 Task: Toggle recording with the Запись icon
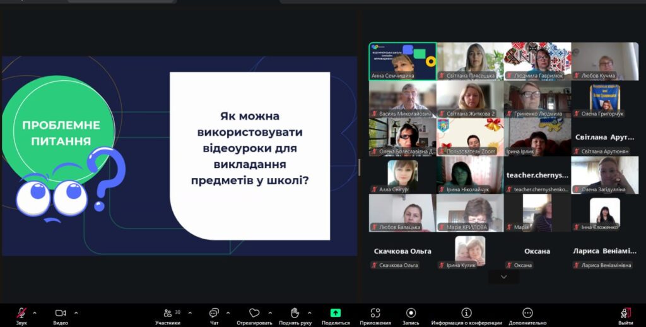coord(411,313)
